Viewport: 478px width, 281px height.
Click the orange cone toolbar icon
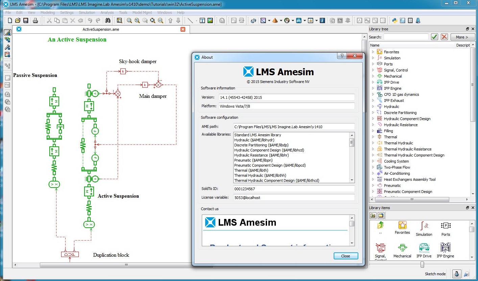tap(275, 21)
